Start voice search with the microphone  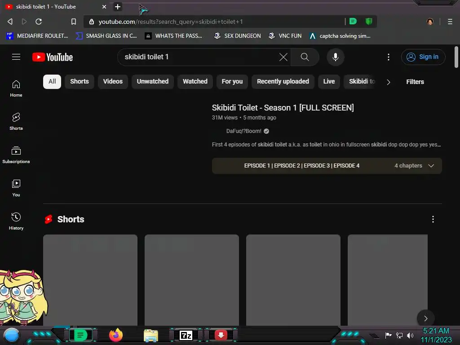pos(335,57)
